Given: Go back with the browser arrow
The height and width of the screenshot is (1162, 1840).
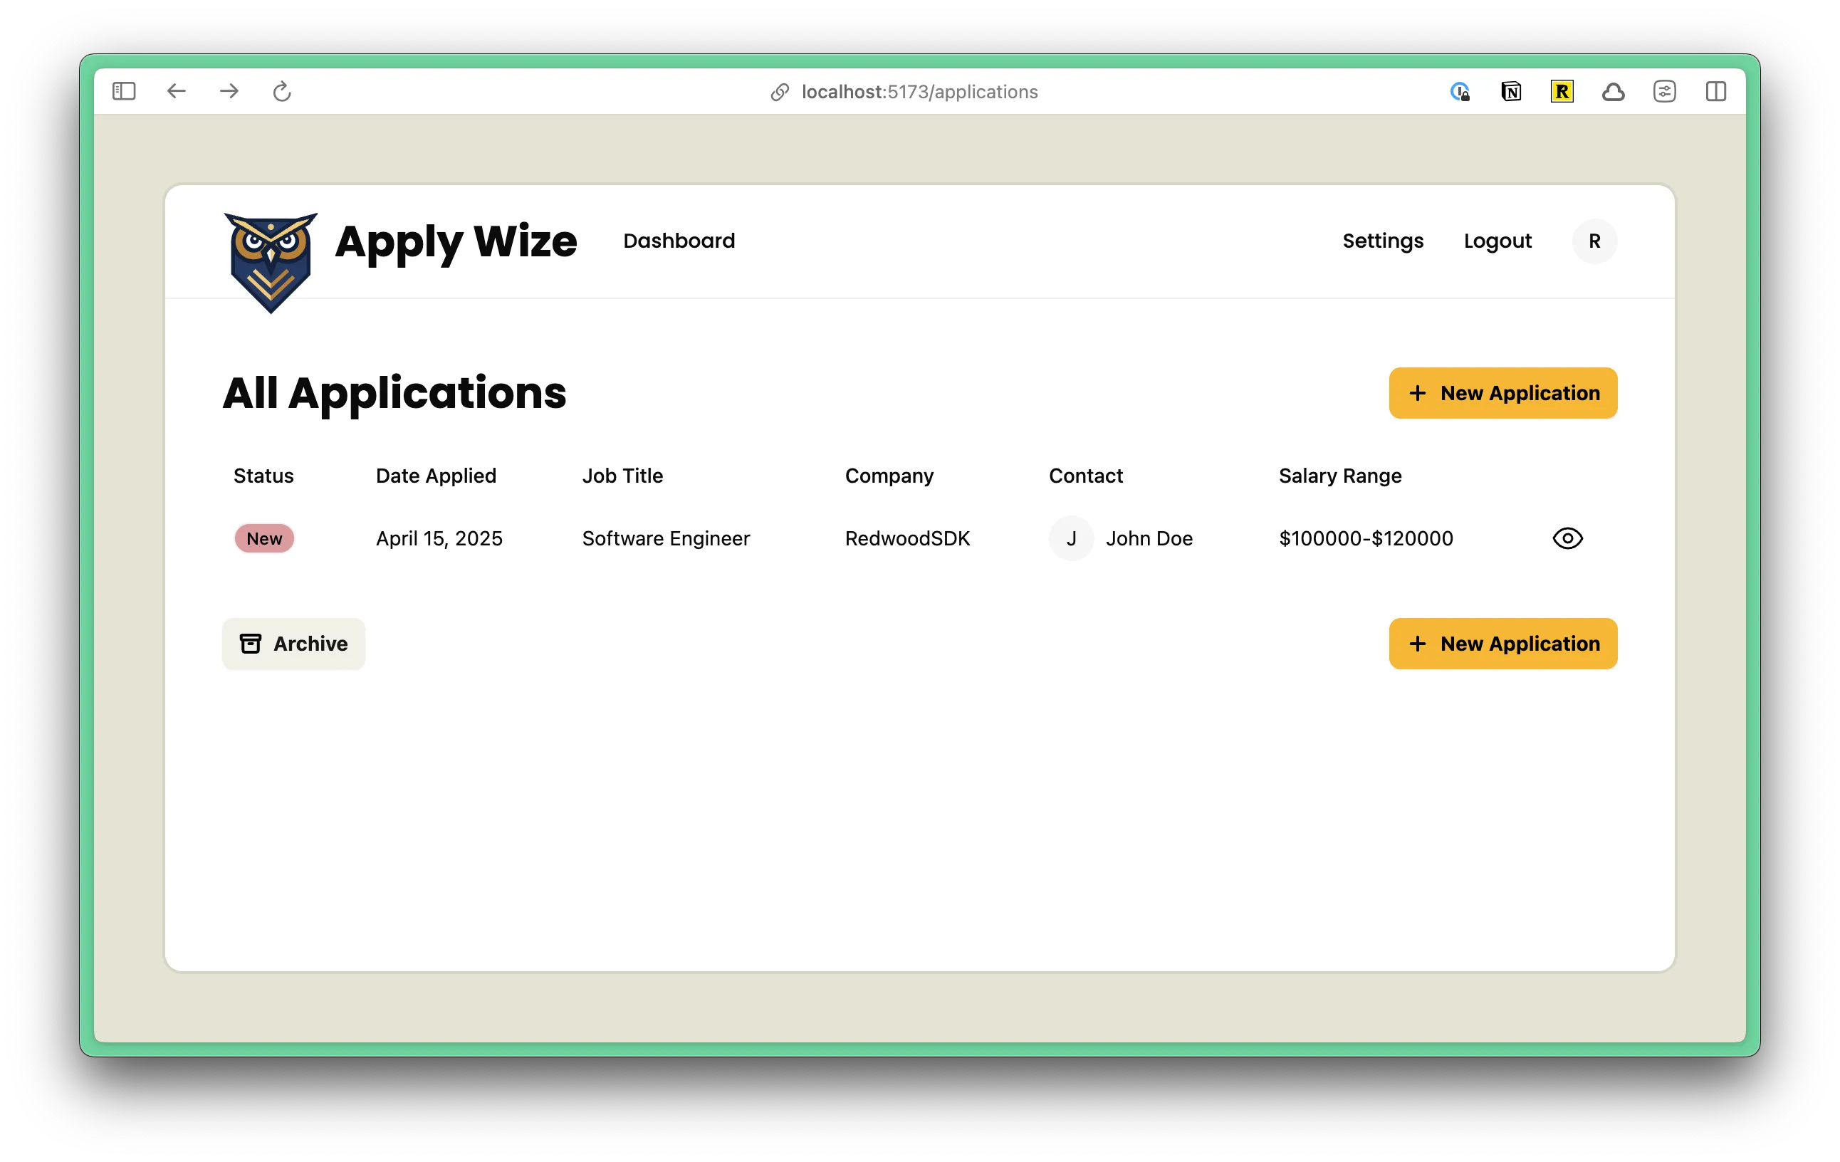Looking at the screenshot, I should (x=177, y=92).
